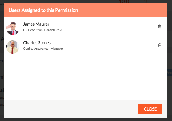
Task: Click the empty white area under the user list
Action: point(85,78)
